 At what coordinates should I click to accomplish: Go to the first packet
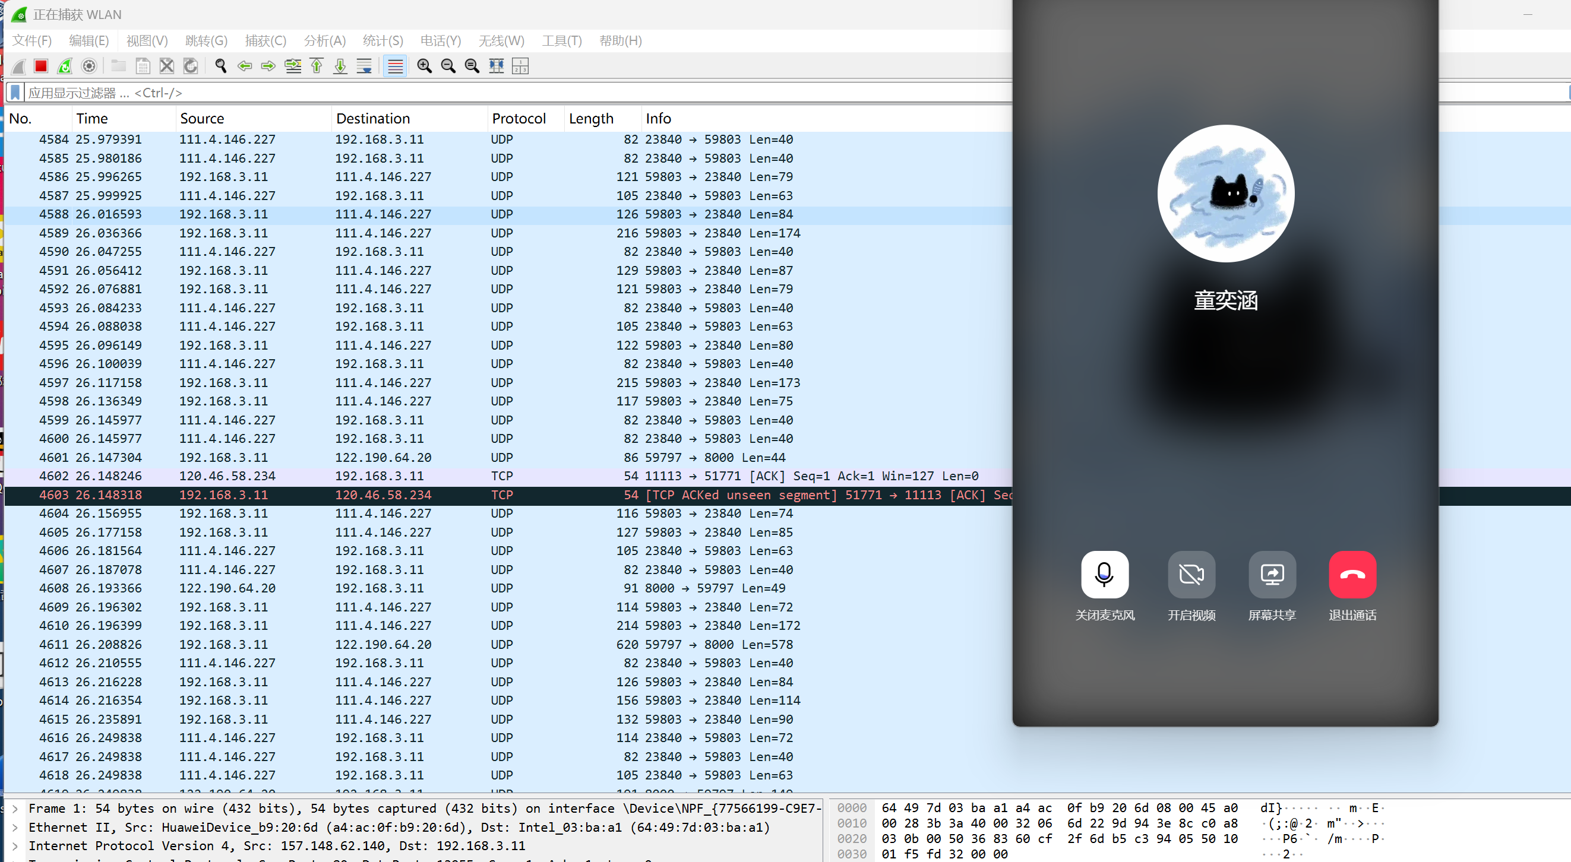coord(317,66)
